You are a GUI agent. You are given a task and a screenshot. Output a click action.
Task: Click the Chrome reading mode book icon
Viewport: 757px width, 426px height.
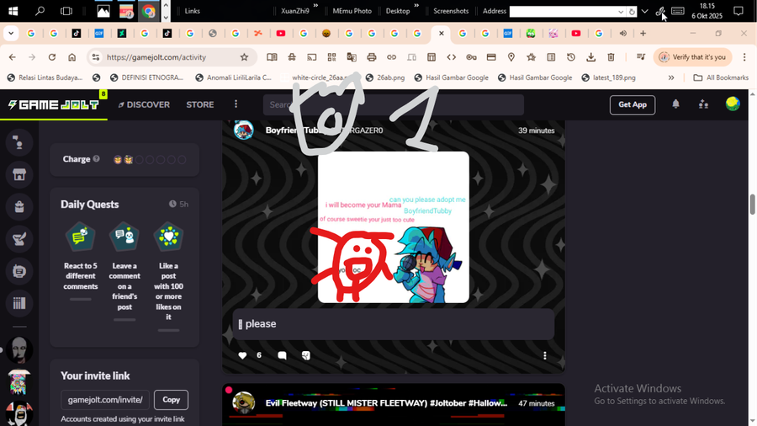tap(272, 57)
